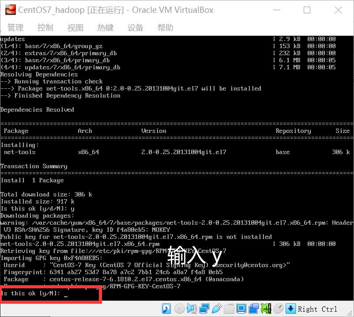Click the host key arrow icon

(291, 309)
